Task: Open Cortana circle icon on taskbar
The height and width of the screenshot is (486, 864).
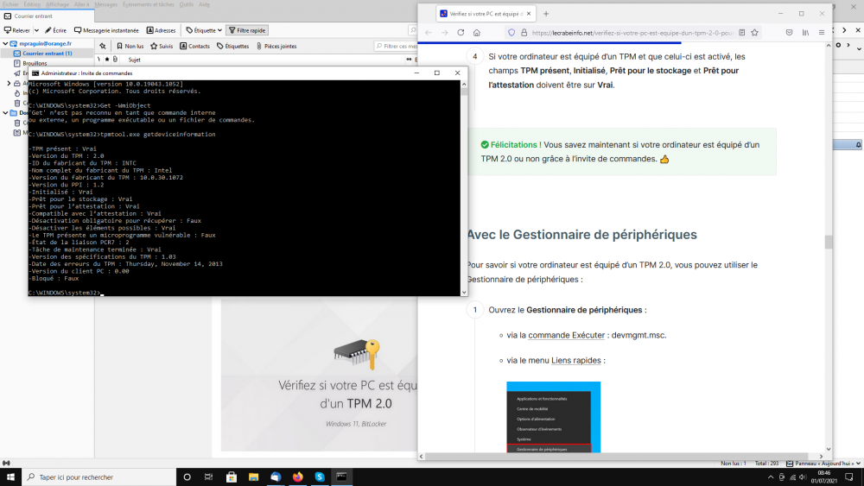Action: 187,477
